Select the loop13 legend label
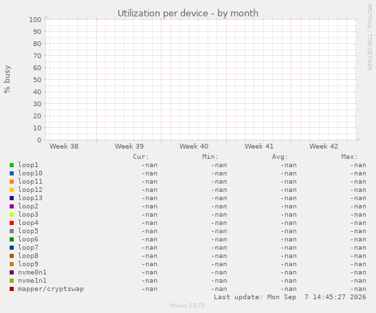Image resolution: width=376 pixels, height=313 pixels. click(x=30, y=198)
